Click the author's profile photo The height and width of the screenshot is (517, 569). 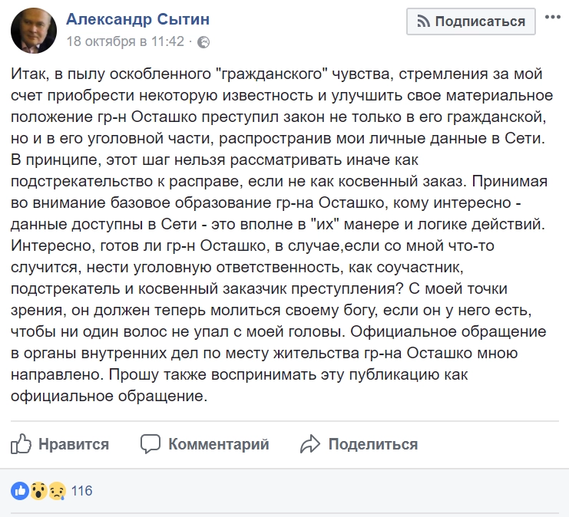(x=33, y=31)
